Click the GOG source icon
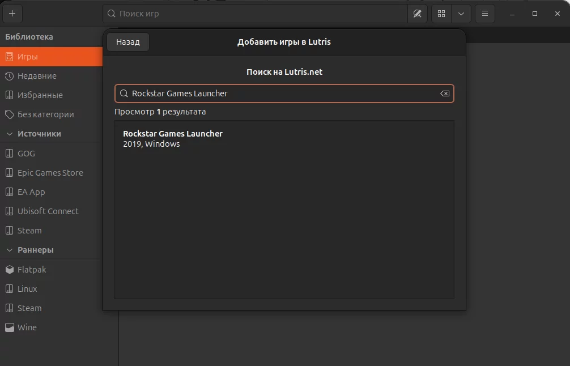 [10, 154]
